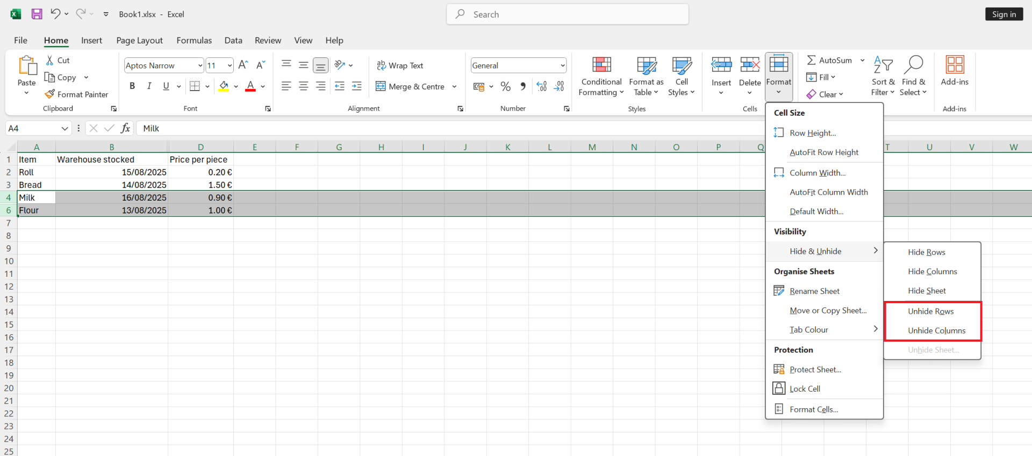Toggle Centre horizontal alignment
Screen dimensions: 1032x456
coord(304,86)
